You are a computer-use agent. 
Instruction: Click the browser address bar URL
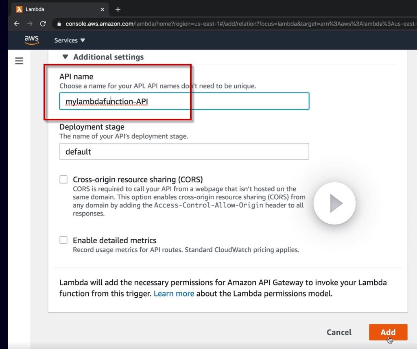pos(239,24)
